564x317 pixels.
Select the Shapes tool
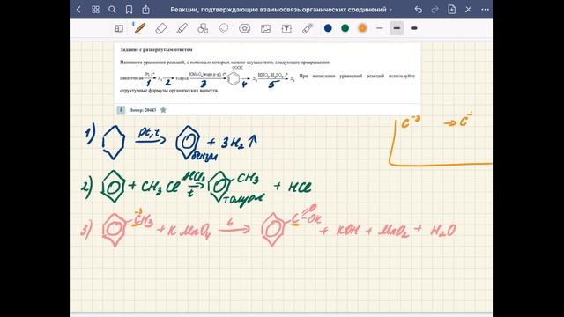203,28
